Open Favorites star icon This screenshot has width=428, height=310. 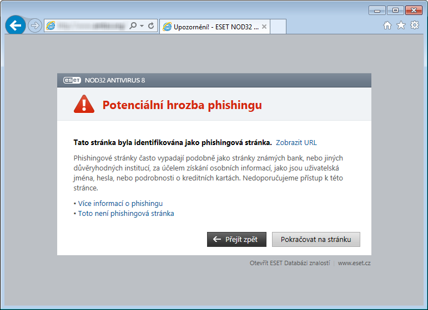[401, 25]
